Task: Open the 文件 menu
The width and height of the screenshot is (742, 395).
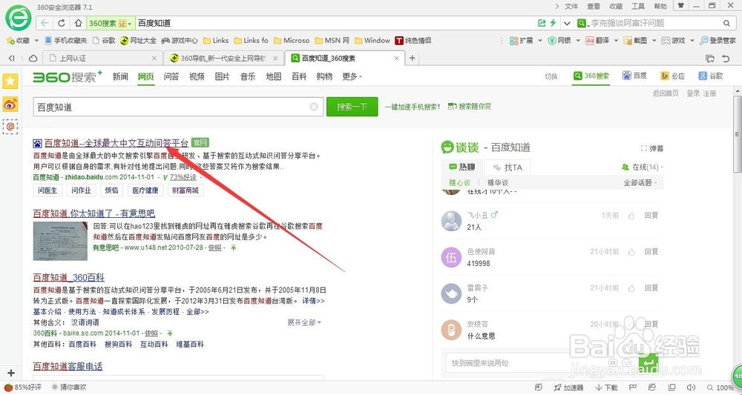Action: [571, 6]
